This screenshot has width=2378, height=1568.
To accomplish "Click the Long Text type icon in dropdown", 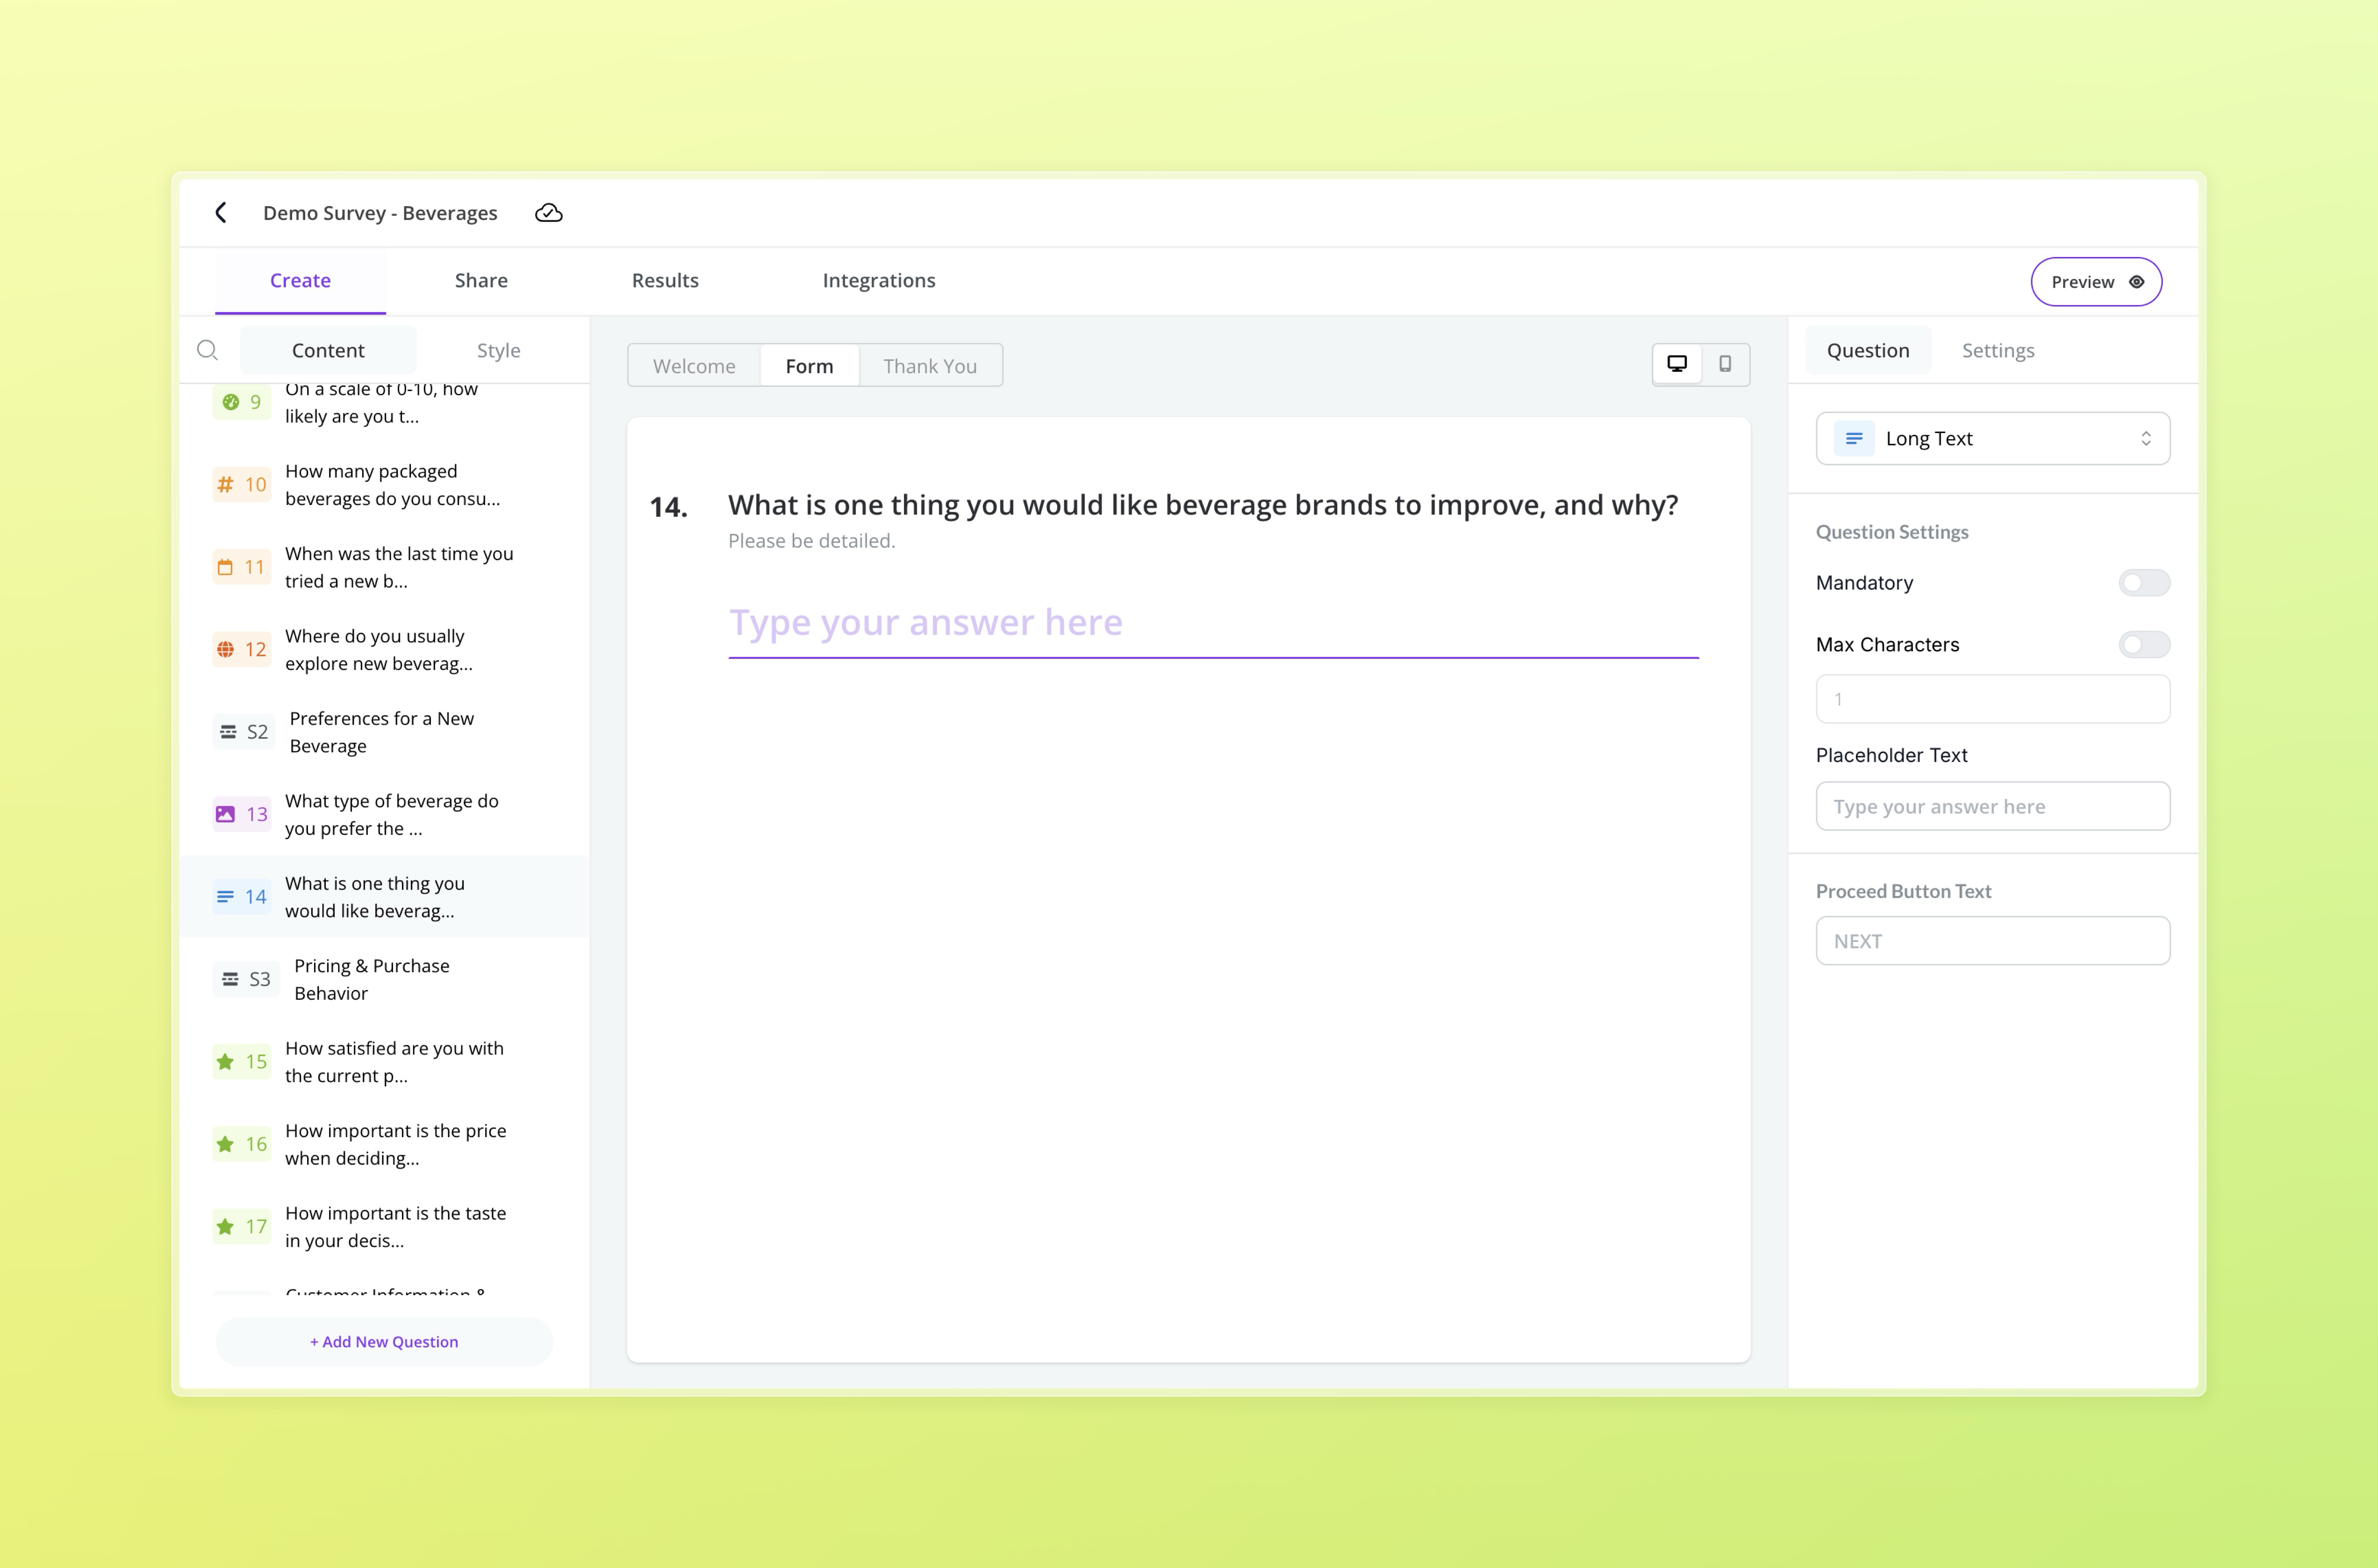I will point(1854,438).
